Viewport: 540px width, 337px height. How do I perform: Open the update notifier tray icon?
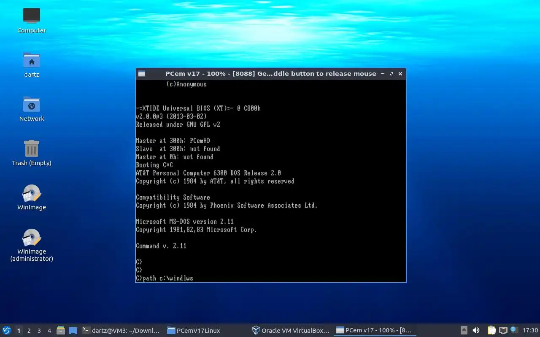pyautogui.click(x=513, y=330)
